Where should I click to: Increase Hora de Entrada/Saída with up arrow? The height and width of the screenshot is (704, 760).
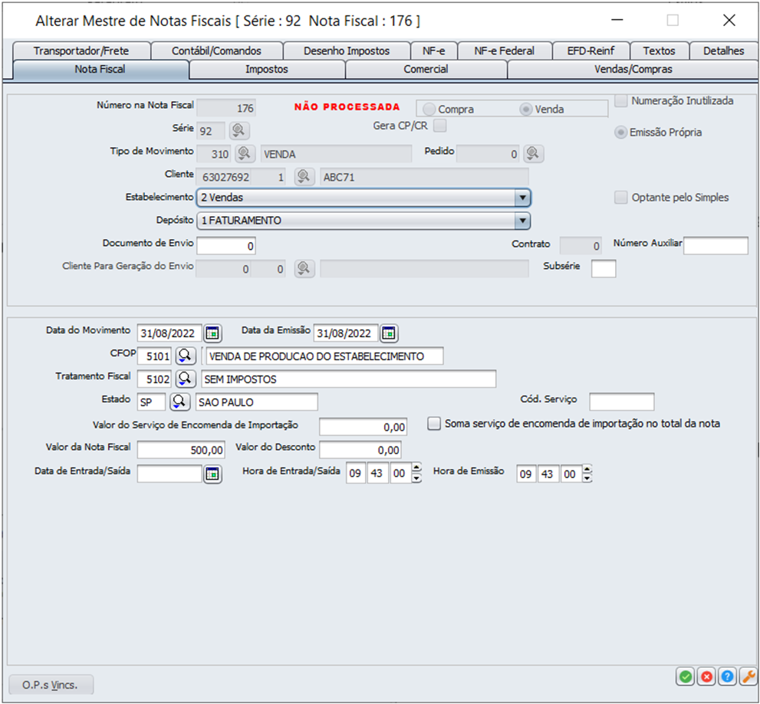[416, 468]
